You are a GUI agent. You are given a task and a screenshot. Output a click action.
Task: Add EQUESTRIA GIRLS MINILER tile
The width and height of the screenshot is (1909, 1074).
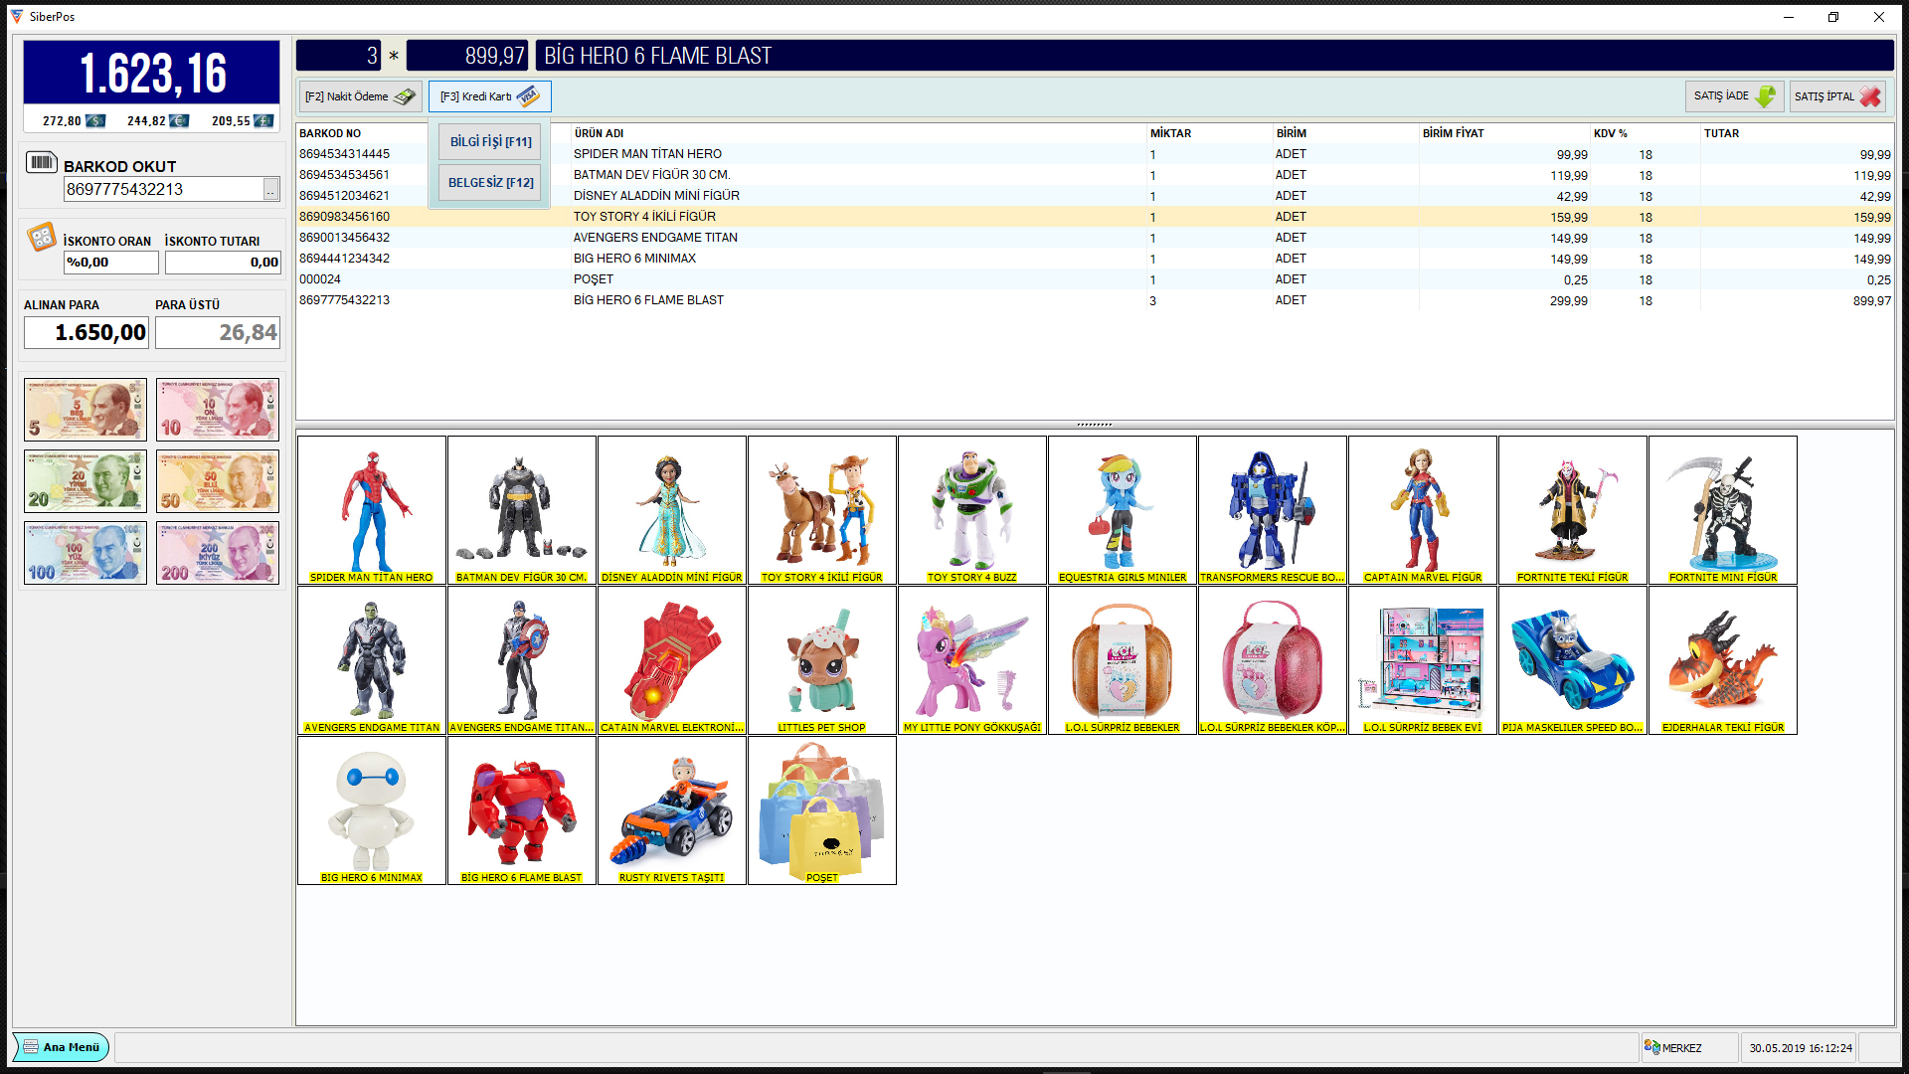(x=1123, y=510)
